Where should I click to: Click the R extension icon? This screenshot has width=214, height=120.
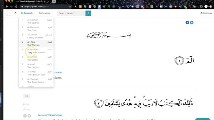76,6
